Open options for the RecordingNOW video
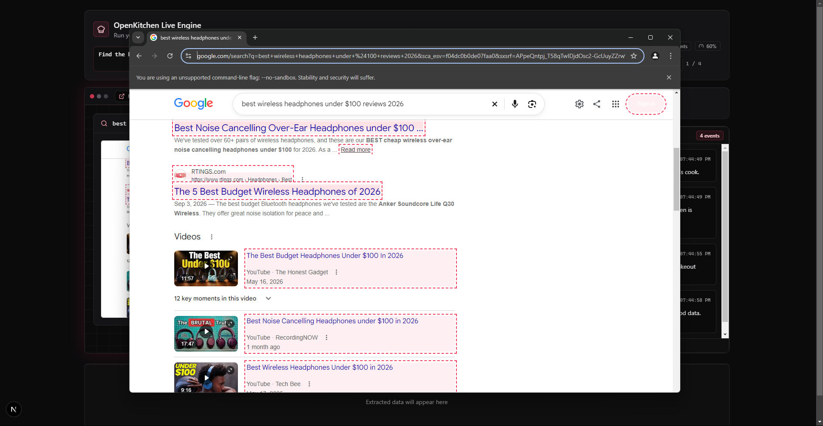 point(327,337)
